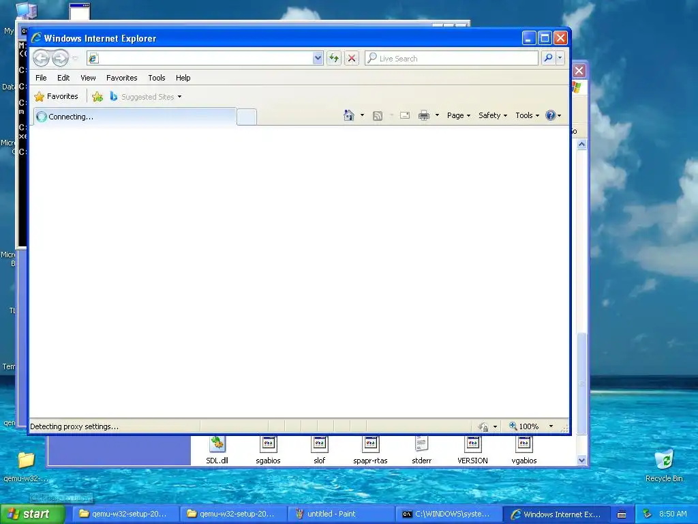
Task: Select the VERSION file in folder window
Action: 473,450
